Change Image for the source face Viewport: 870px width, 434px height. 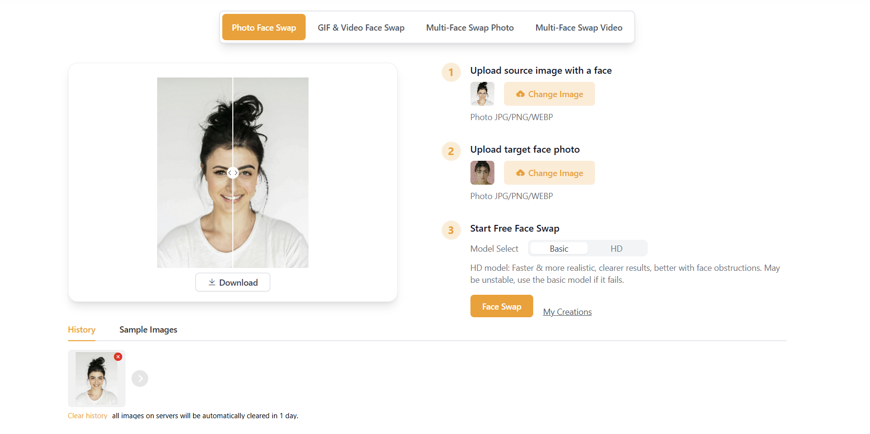(x=549, y=94)
